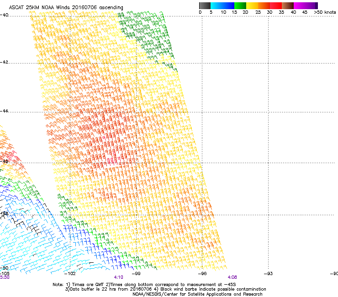The image size is (338, 297).
Task: Click the 'NOAA/NESDIS/Center for Satellite Applications and Research' credit
Action: click(x=197, y=294)
